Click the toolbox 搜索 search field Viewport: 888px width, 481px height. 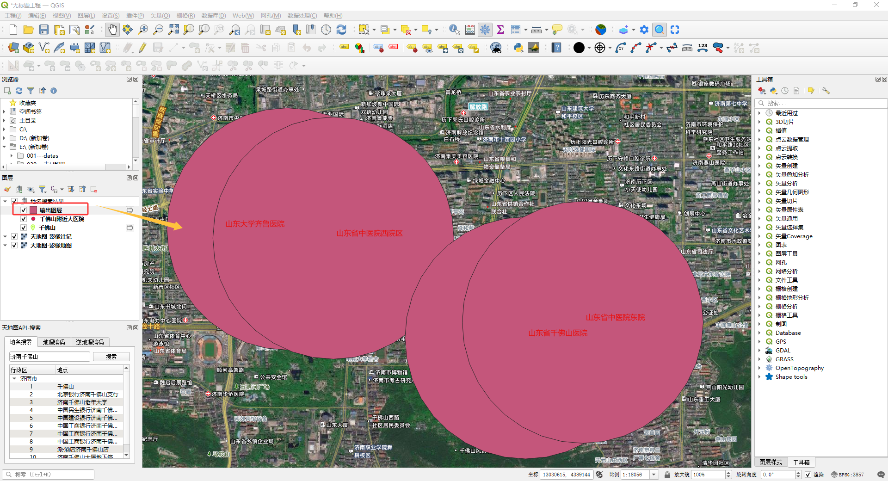[x=821, y=103]
